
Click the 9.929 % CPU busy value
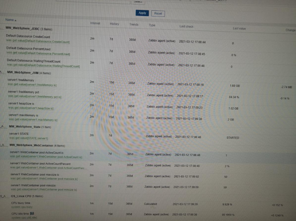point(227,204)
